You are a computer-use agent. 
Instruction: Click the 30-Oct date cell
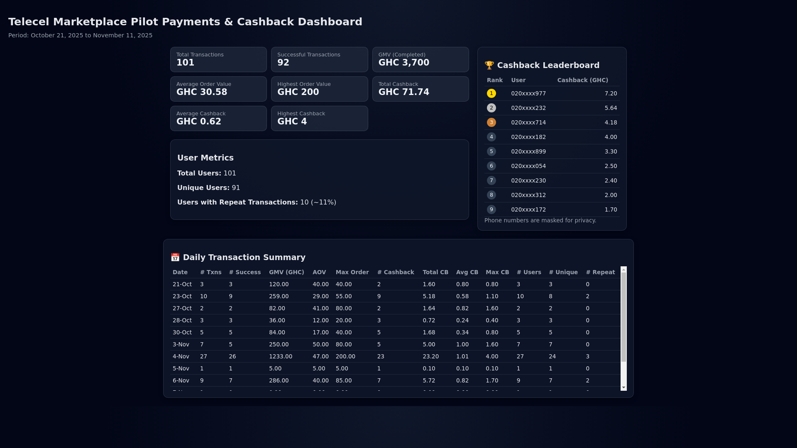182,332
